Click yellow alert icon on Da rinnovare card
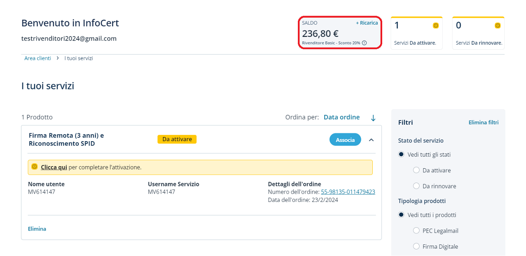Screen dimensions: 526x256 point(497,25)
